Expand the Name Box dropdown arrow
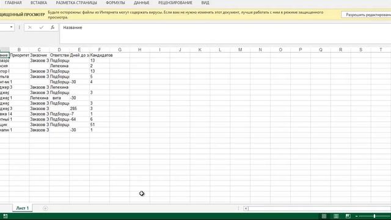Image resolution: width=391 pixels, height=220 pixels. click(x=11, y=27)
